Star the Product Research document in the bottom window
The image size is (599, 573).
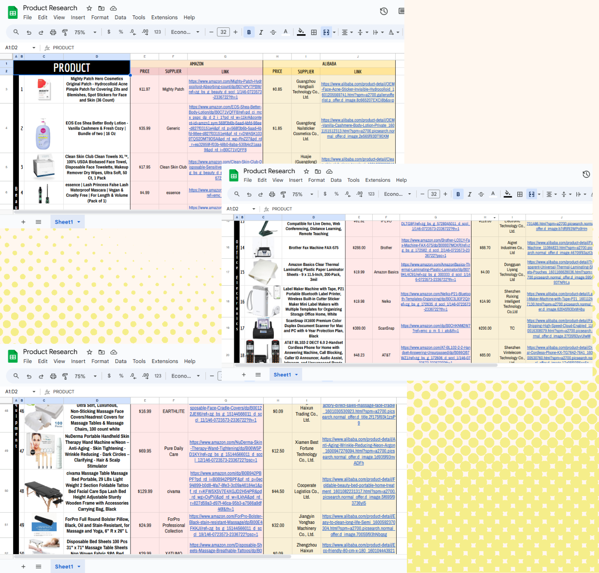(x=89, y=352)
